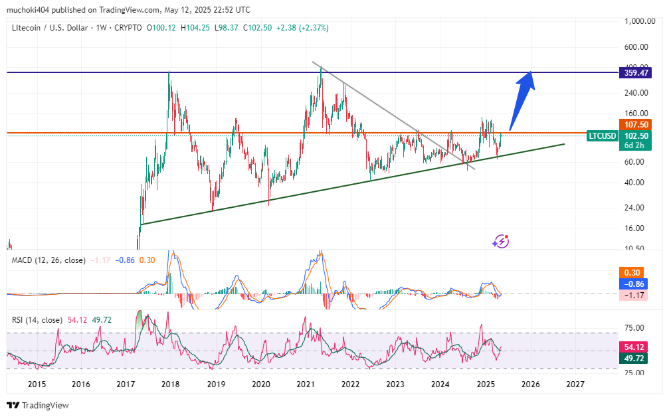Screen dimensions: 669x417
Task: Open the MACD (12, 26, close) indicator legend
Action: coord(48,260)
